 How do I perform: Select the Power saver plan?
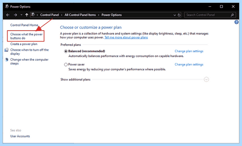66,64
